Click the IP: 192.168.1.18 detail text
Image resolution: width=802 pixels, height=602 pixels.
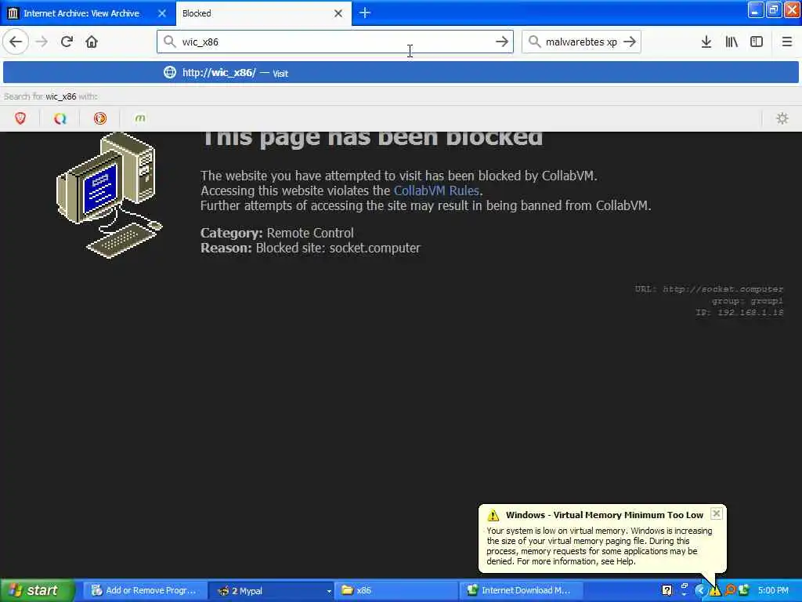(x=739, y=312)
